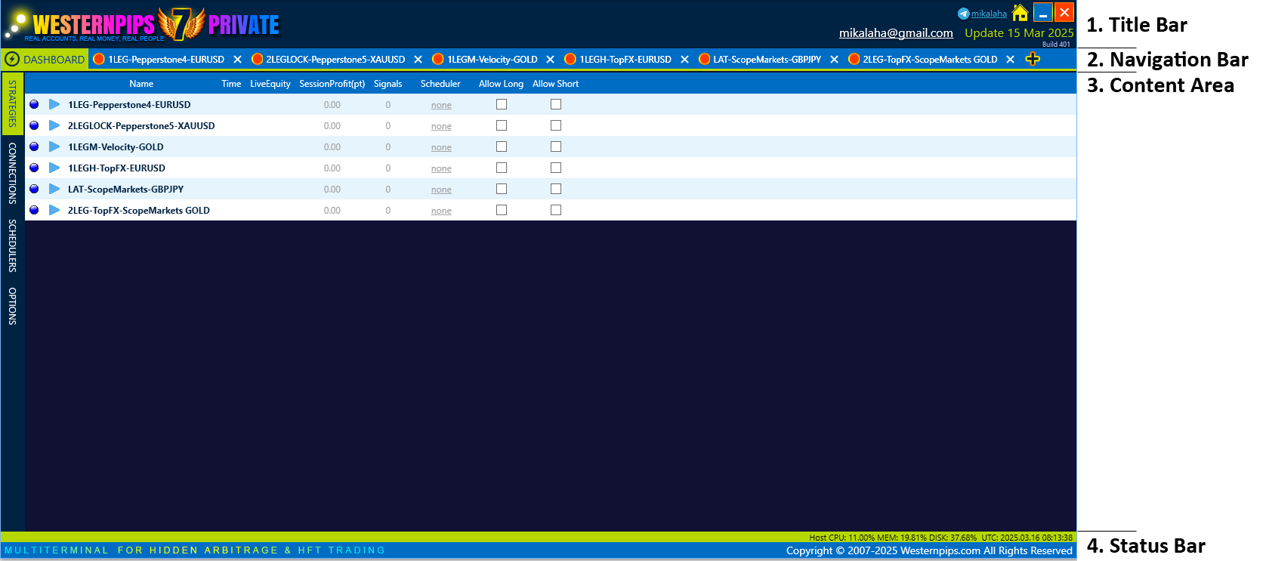Click the scheduler 'none' link for 1LEG-Pepperstone4-EURUSD
This screenshot has width=1266, height=561.
point(441,105)
